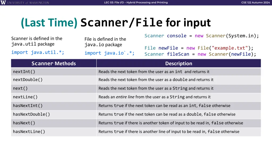Select the hasNextLine() method cell
The width and height of the screenshot is (272, 153).
pos(54,132)
